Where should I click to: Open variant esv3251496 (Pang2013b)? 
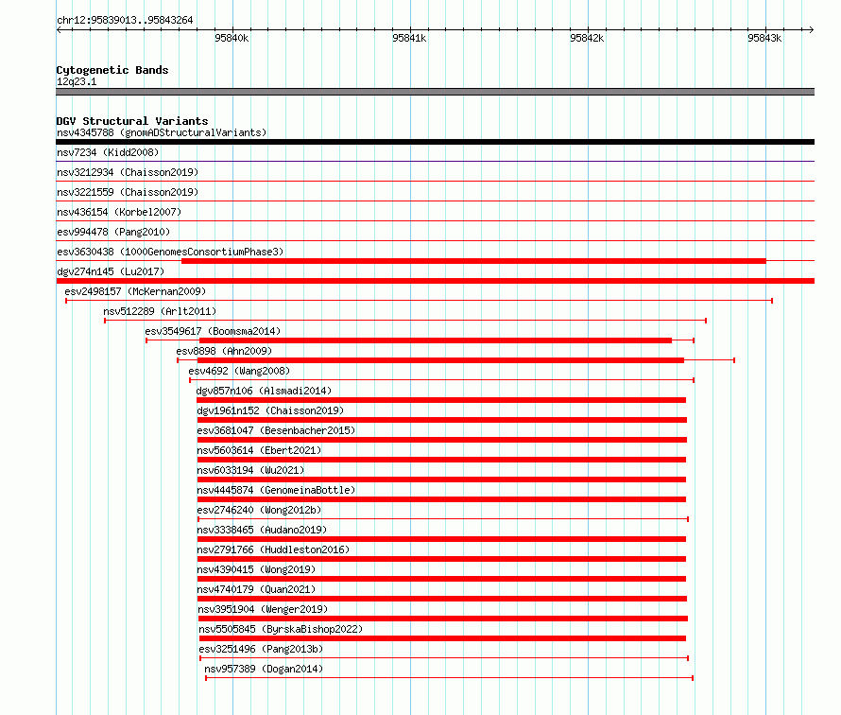(x=261, y=649)
